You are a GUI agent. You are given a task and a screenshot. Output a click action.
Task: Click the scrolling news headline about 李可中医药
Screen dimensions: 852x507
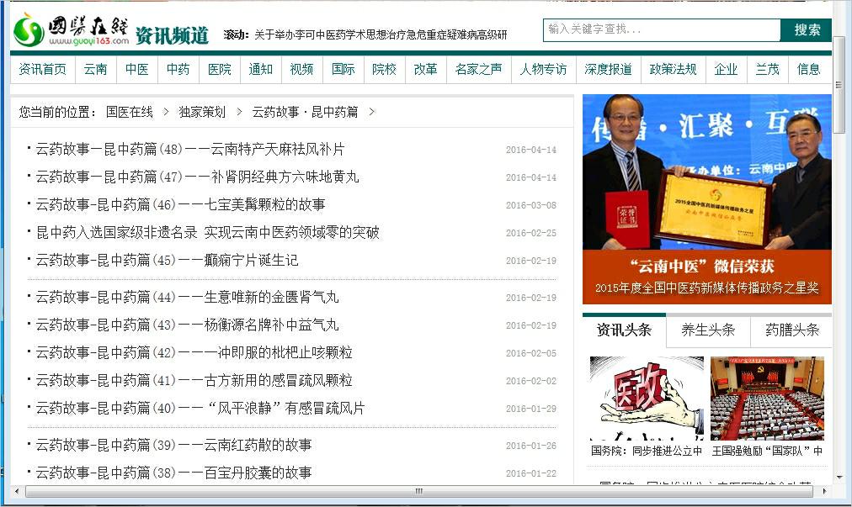(x=381, y=34)
